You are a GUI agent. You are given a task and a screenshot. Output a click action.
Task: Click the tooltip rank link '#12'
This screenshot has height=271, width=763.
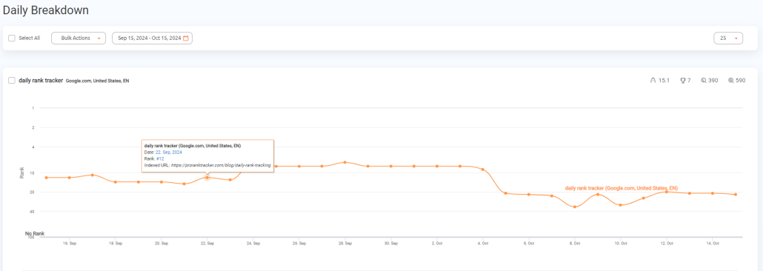pos(160,158)
